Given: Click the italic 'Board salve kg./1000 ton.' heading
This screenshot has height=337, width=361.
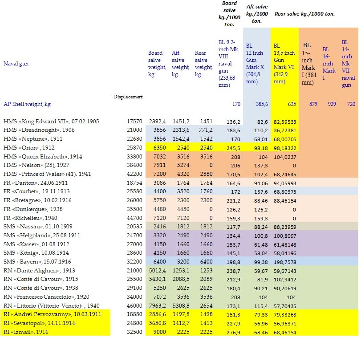Looking at the screenshot, I should [x=229, y=14].
